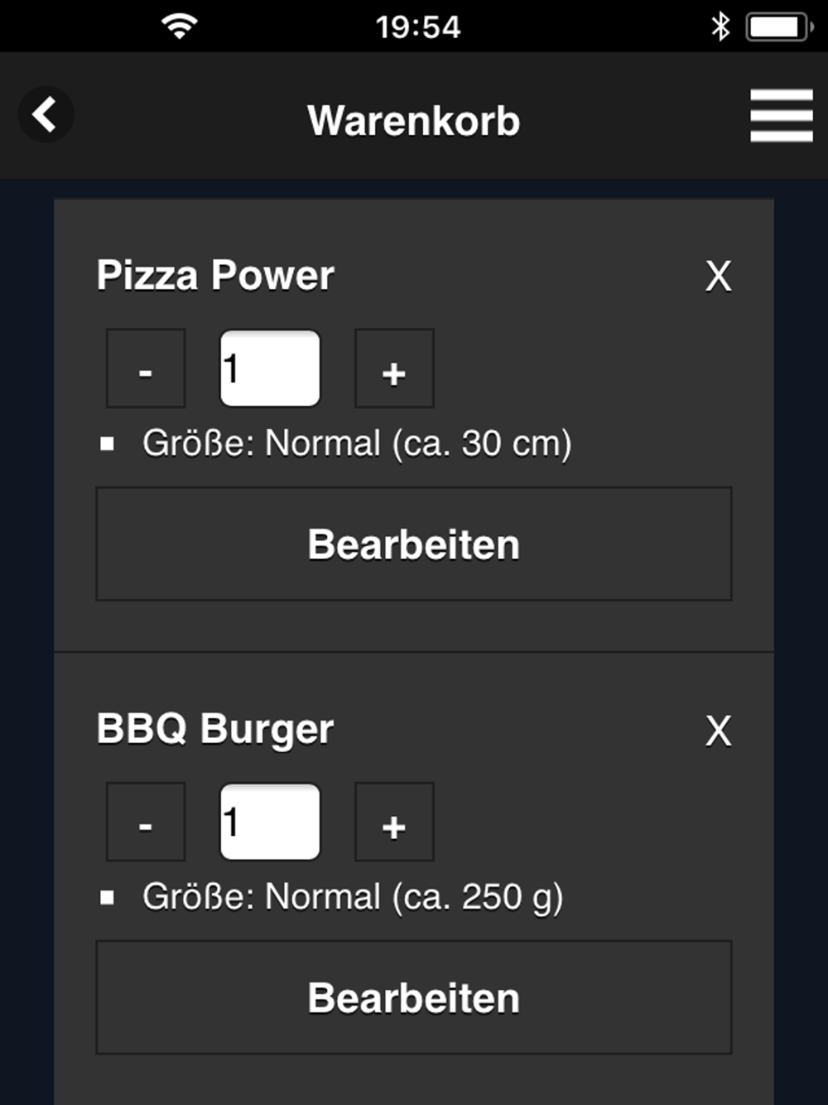Increase BBQ Burger quantity
This screenshot has width=828, height=1105.
click(x=394, y=822)
